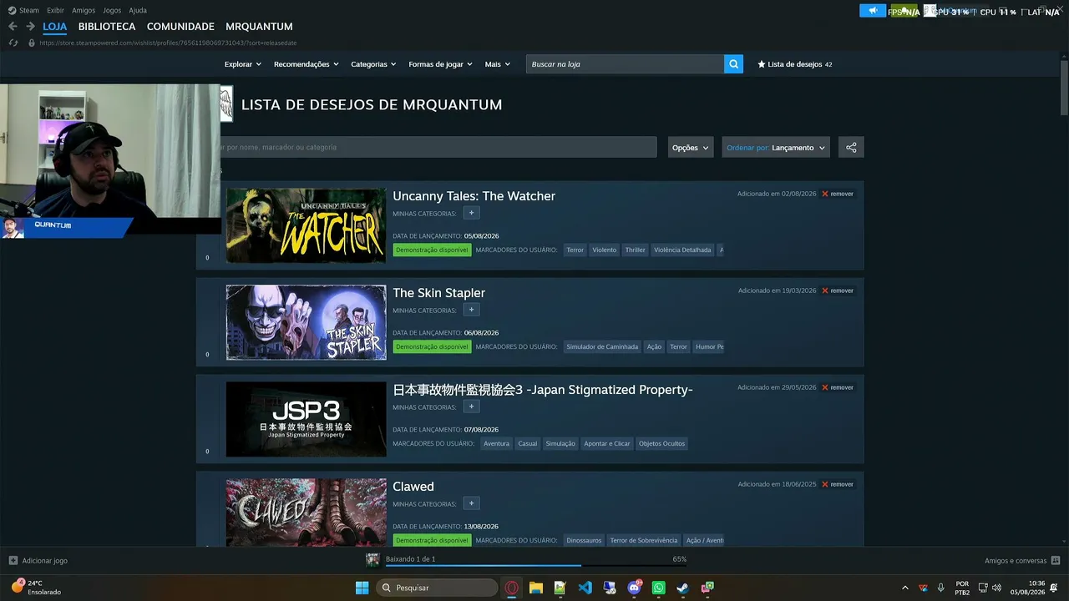Open Lista de desejos link
1069x601 pixels.
coord(795,64)
